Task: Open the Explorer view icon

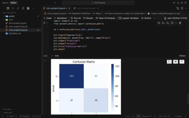Action: 8,8
